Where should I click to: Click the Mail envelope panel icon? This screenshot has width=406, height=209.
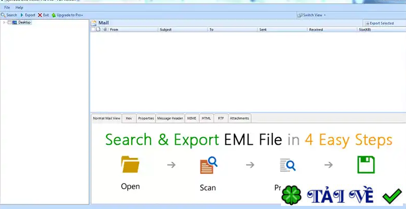pos(94,23)
